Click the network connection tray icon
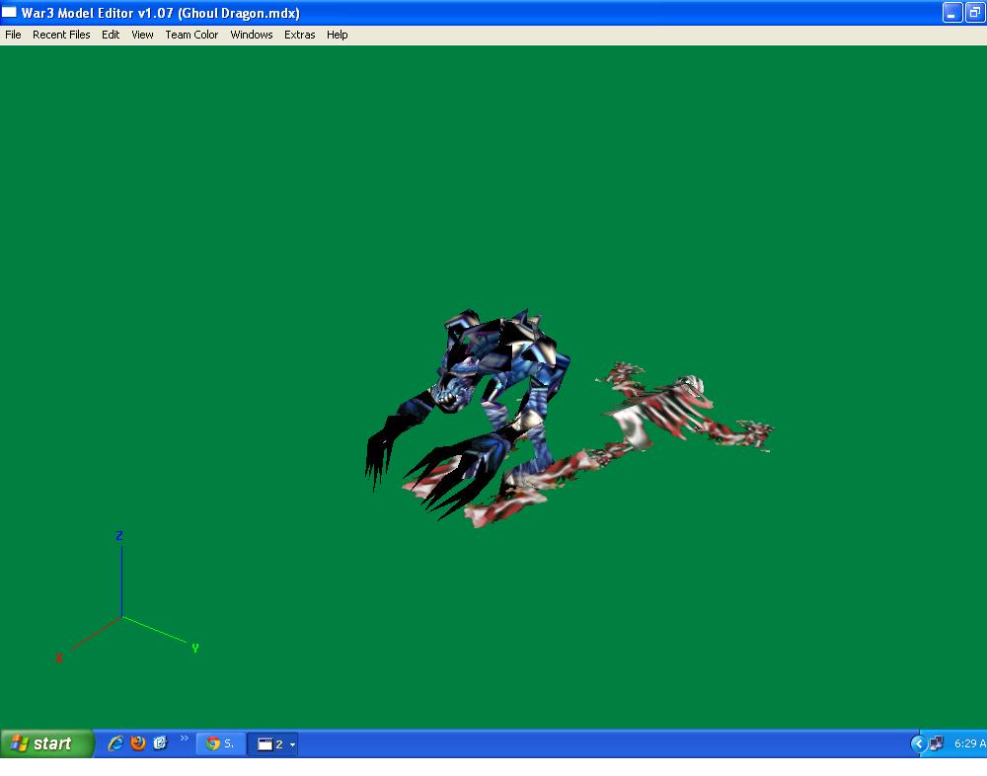The image size is (987, 776). [937, 743]
